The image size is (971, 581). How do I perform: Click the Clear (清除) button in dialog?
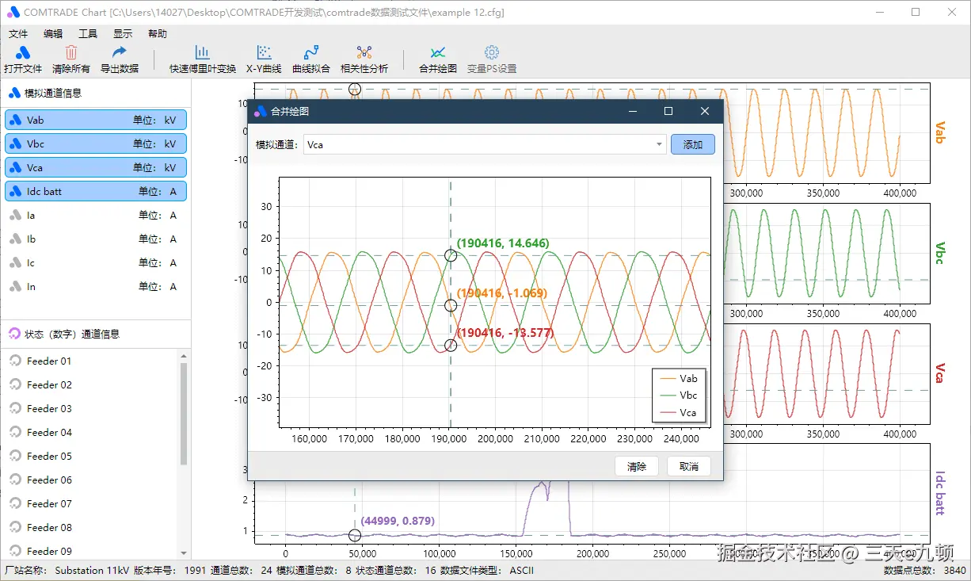tap(637, 467)
